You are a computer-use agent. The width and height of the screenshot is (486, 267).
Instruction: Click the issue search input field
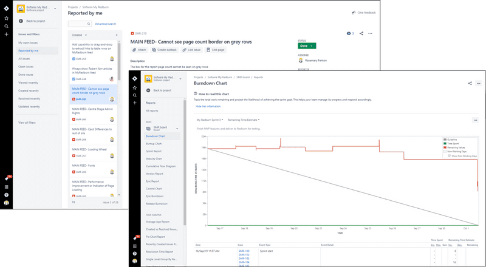(78, 24)
